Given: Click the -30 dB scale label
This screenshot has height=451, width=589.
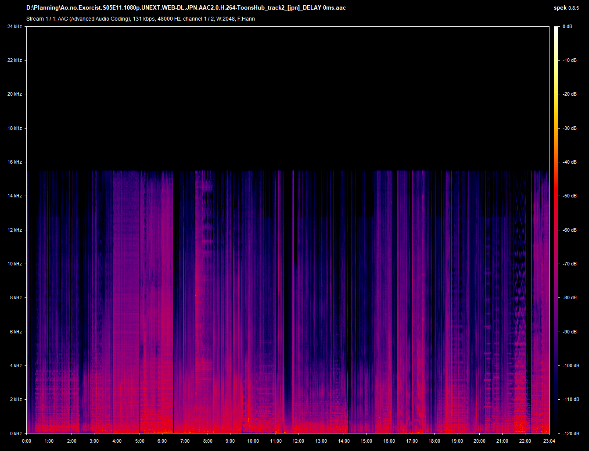Looking at the screenshot, I should (x=570, y=129).
